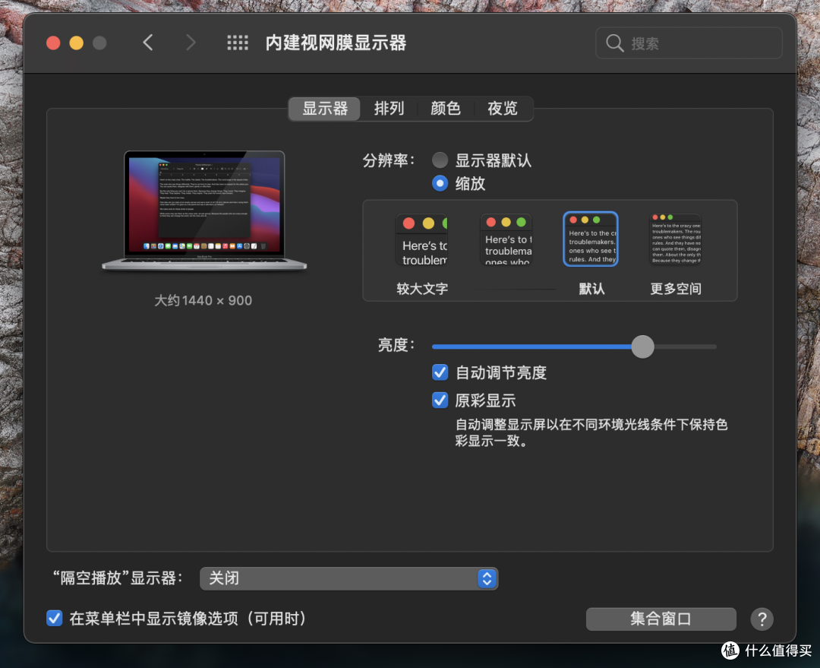Viewport: 820px width, 668px height.
Task: Toggle 原彩显示 checkbox
Action: 440,400
